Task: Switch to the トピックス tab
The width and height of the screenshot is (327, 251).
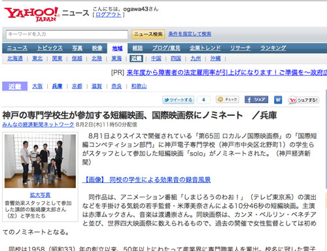Action: coord(50,48)
